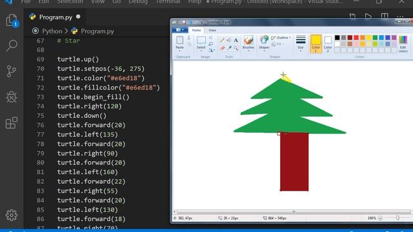This screenshot has width=413, height=232.
Task: Pick the dark red color swatch
Action: tap(350, 37)
